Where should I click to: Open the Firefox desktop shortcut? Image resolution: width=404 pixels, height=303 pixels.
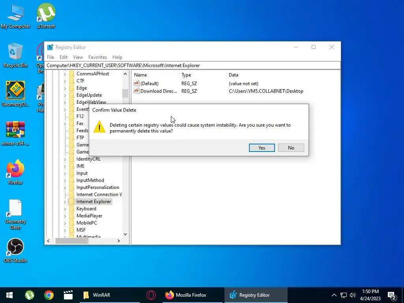pyautogui.click(x=15, y=172)
